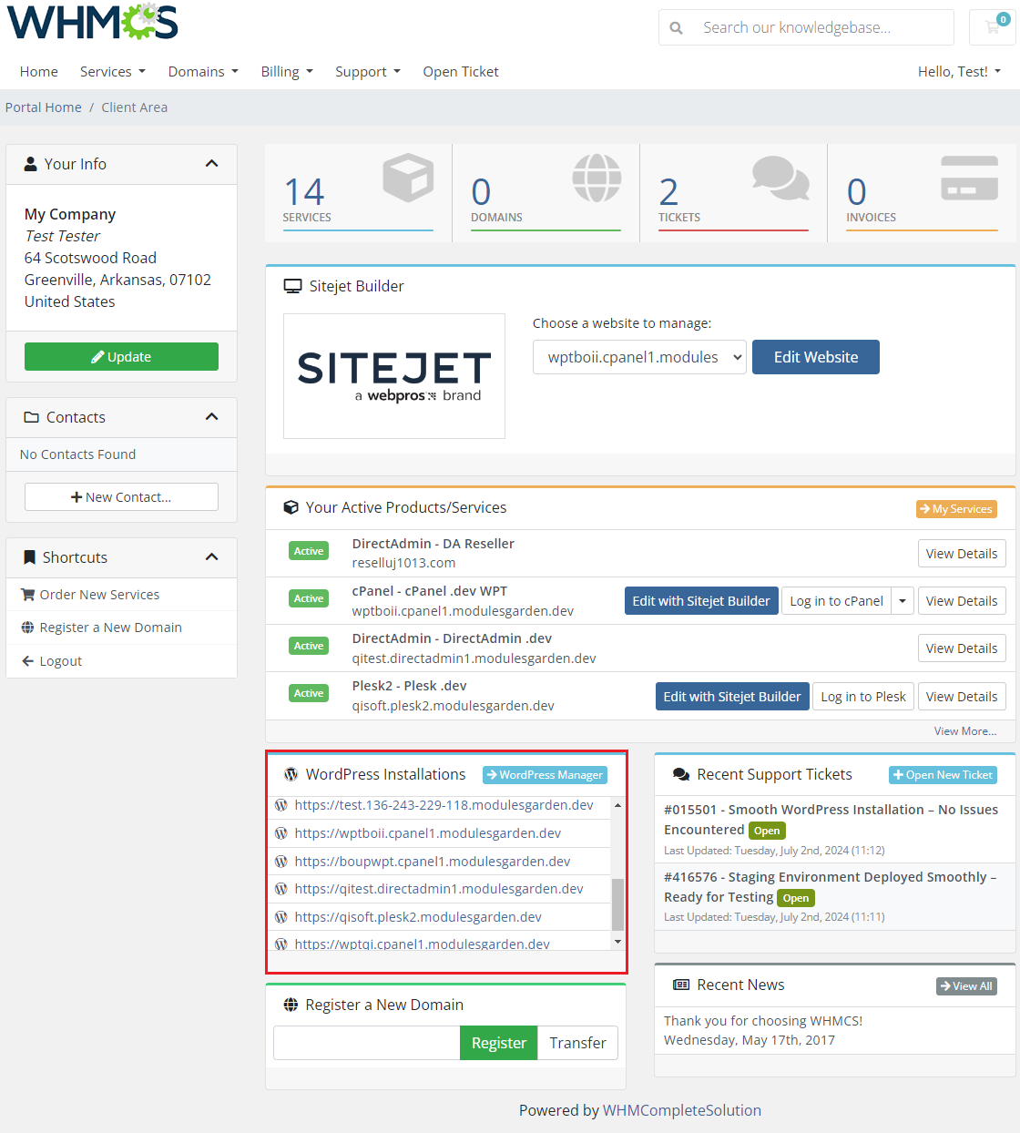The height and width of the screenshot is (1133, 1020).
Task: Click the Shortcuts bookmark icon
Action: (x=29, y=557)
